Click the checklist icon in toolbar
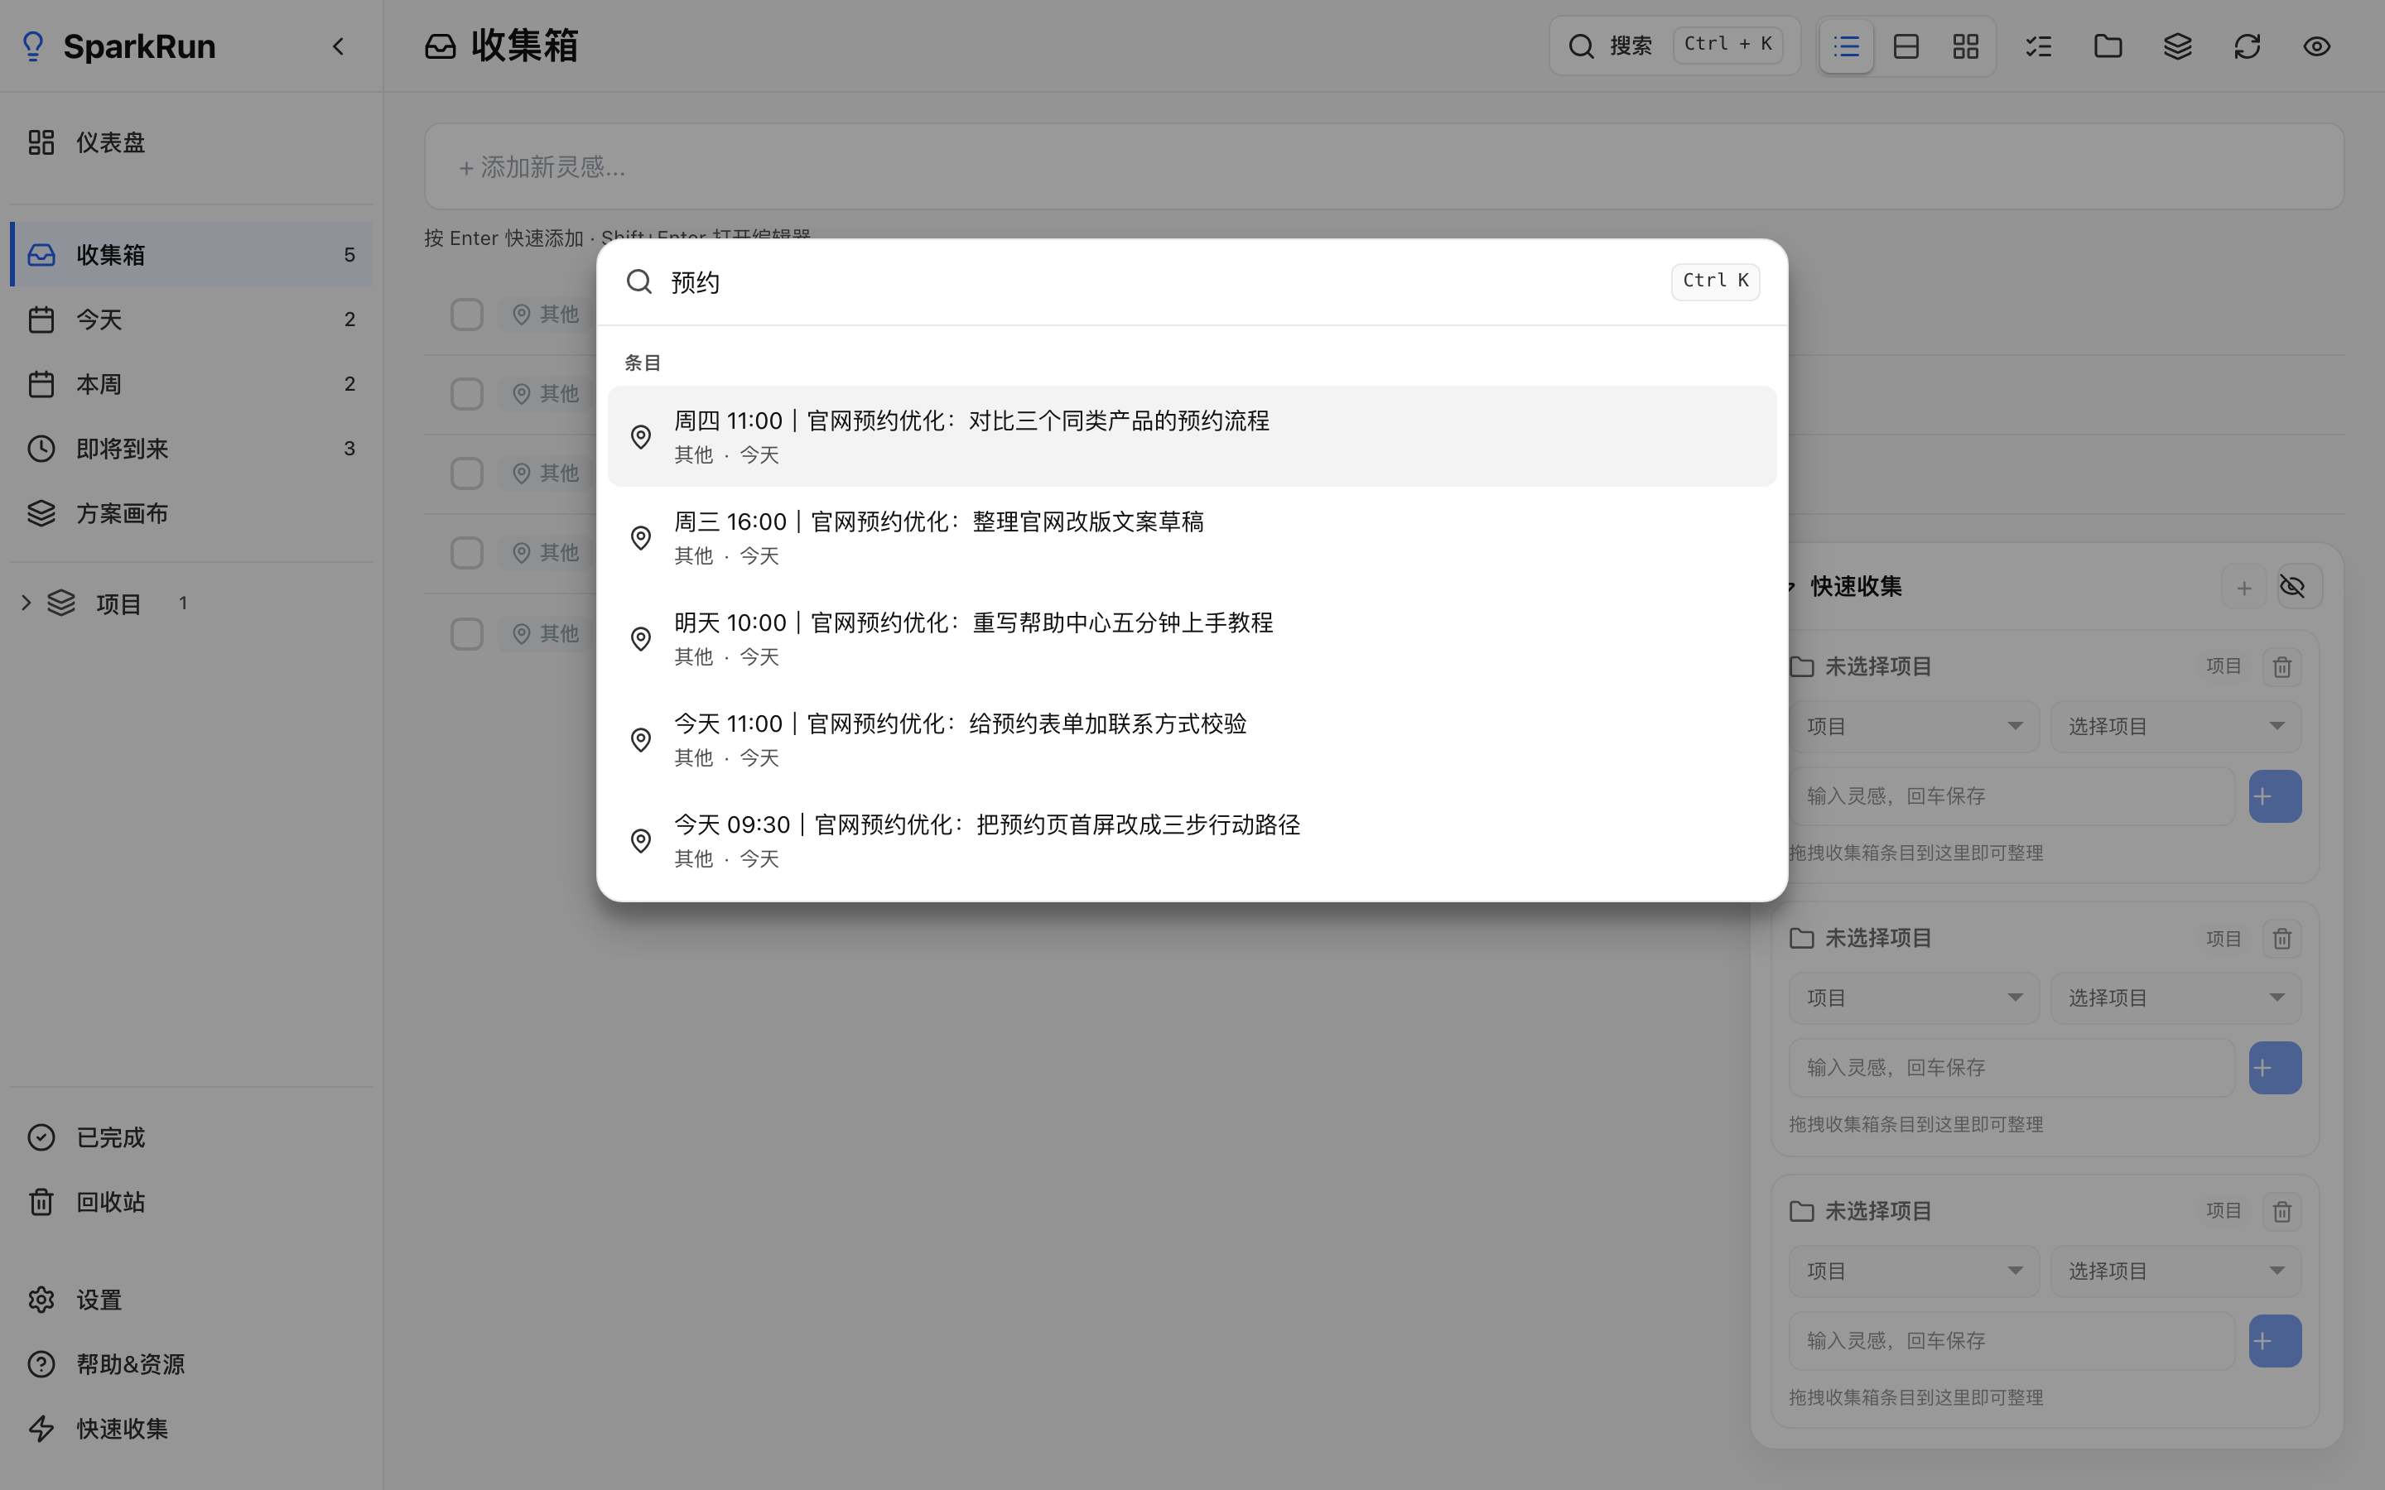This screenshot has width=2385, height=1490. click(x=2039, y=46)
